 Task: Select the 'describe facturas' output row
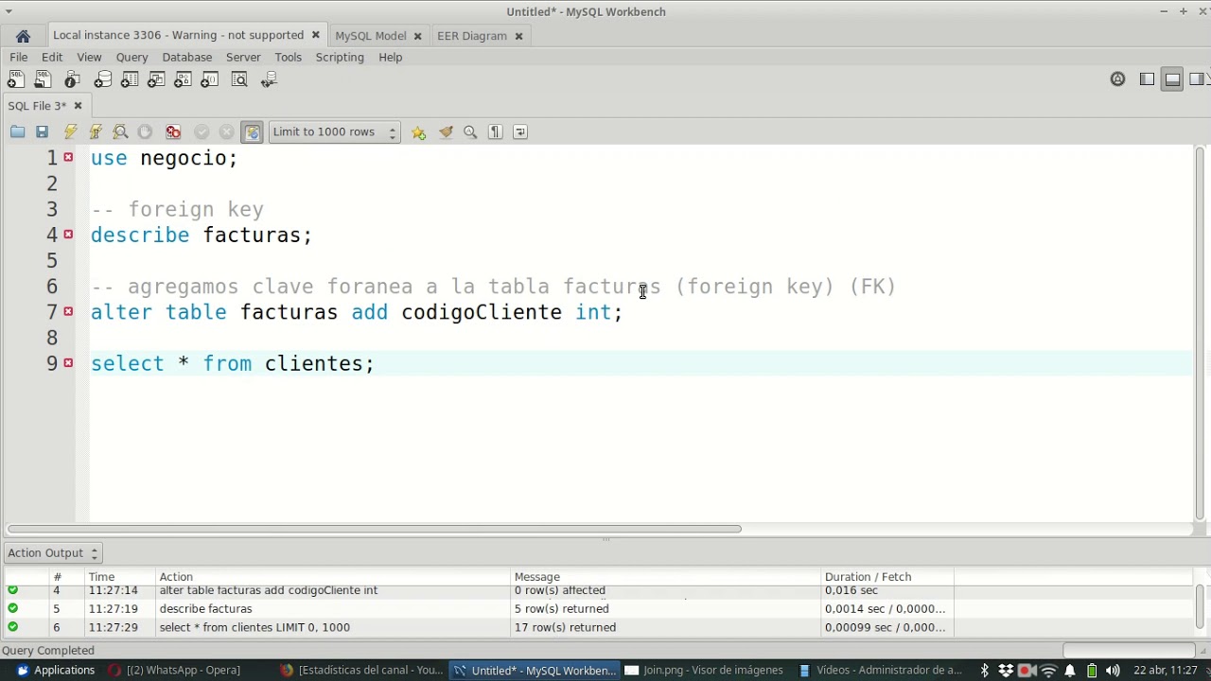[x=479, y=609]
